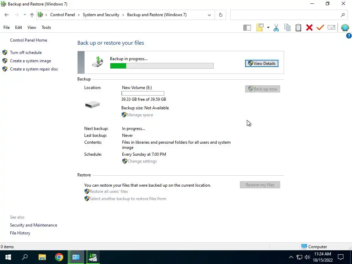Image resolution: width=352 pixels, height=264 pixels.
Task: Click the New Volume (E:) drive icon
Action: pos(92,104)
